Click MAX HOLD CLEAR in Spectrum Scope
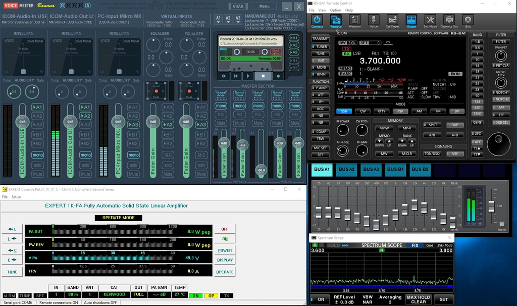The image size is (517, 306). pos(418,299)
